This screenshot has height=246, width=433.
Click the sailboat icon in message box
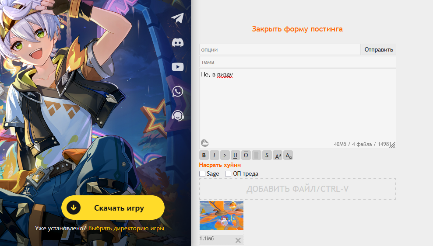[204, 143]
